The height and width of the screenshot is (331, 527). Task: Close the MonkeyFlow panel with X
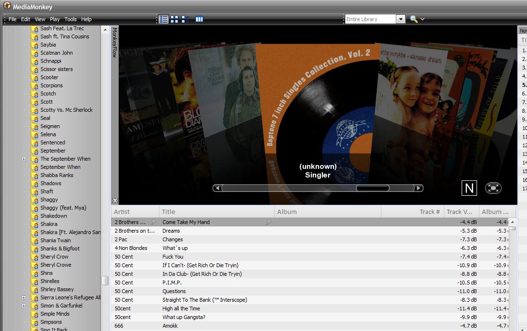click(x=115, y=201)
